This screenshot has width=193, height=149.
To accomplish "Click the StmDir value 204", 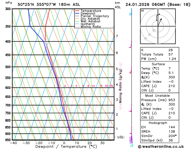I will point(172,136).
